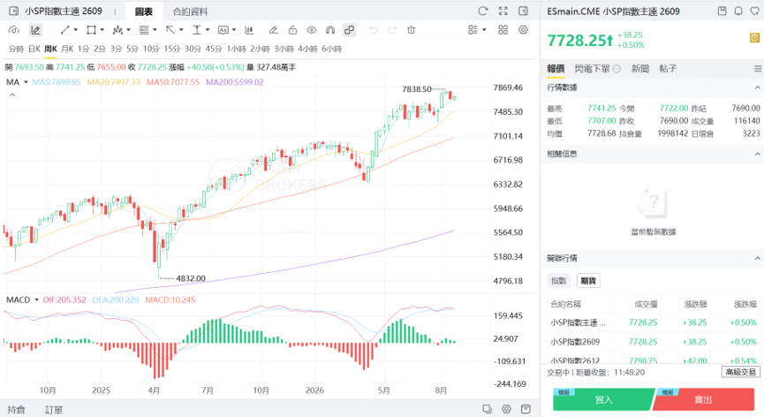The image size is (764, 417).
Task: Collapse the 相關信息 section
Action: 757,154
